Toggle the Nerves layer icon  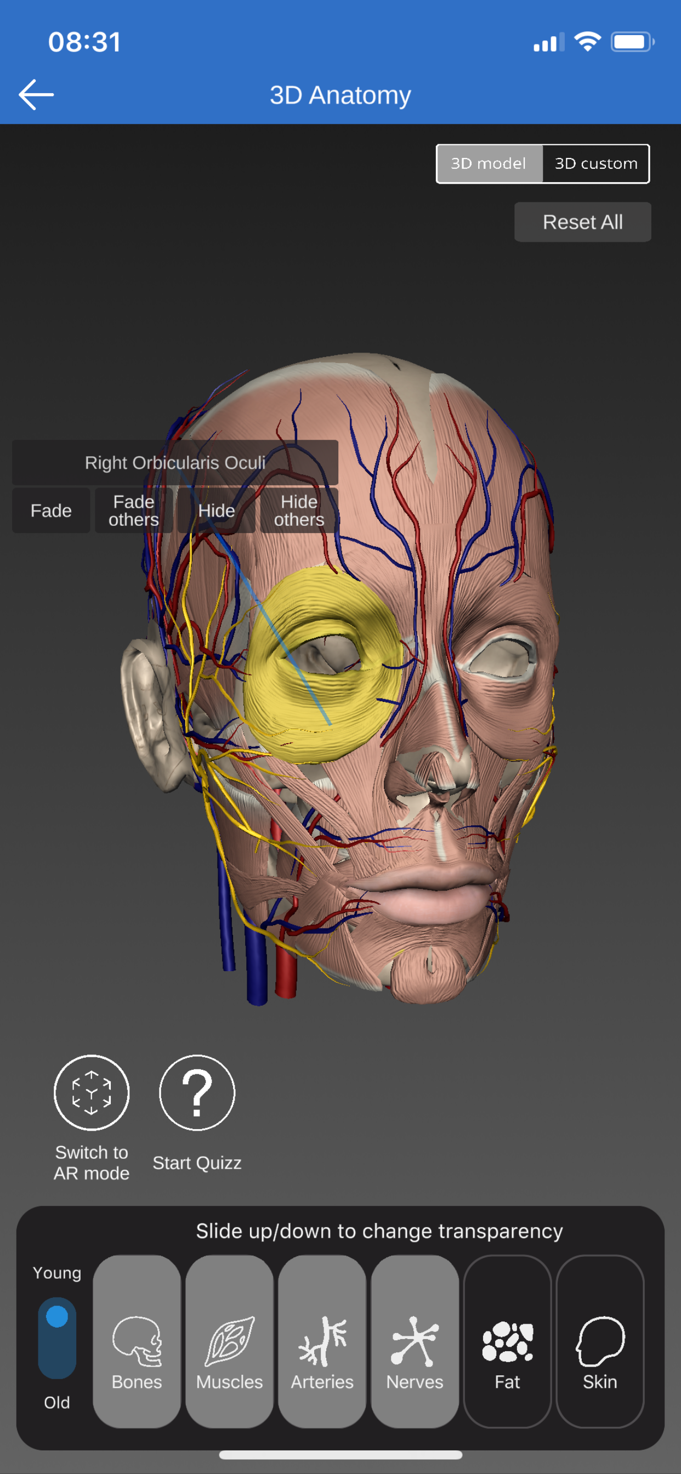(415, 1341)
